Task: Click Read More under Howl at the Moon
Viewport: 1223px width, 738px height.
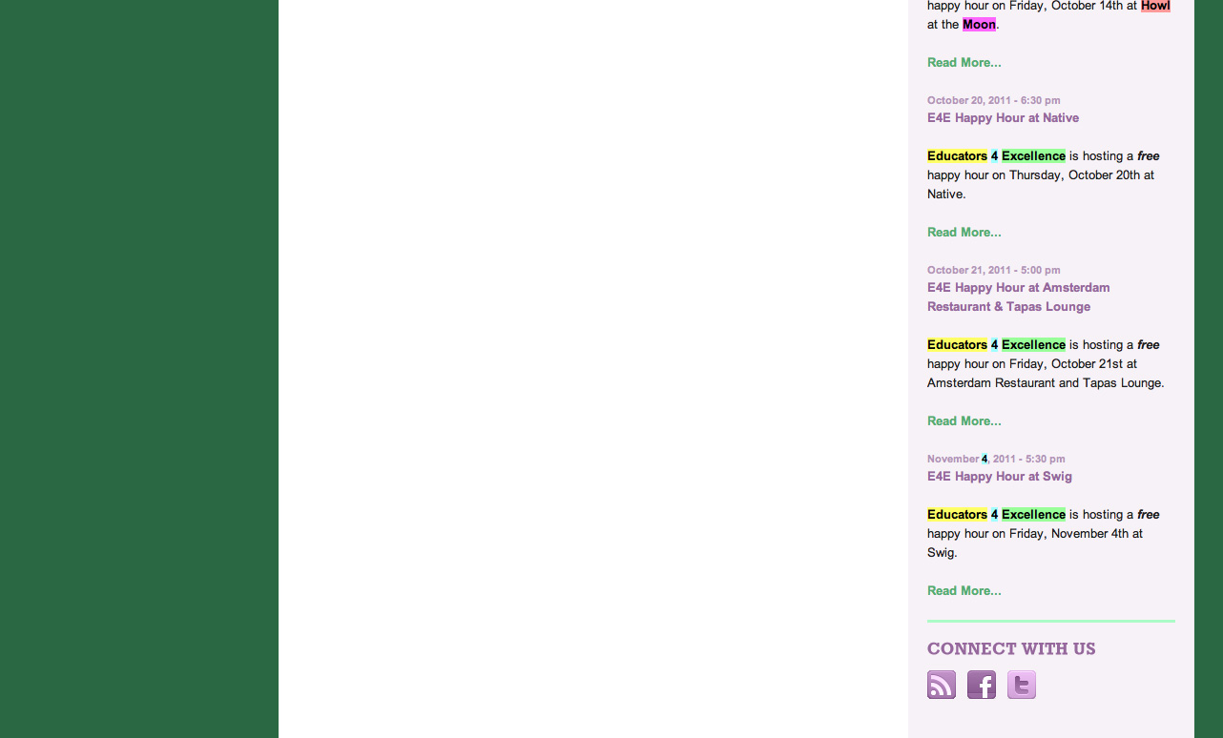Action: pyautogui.click(x=964, y=63)
